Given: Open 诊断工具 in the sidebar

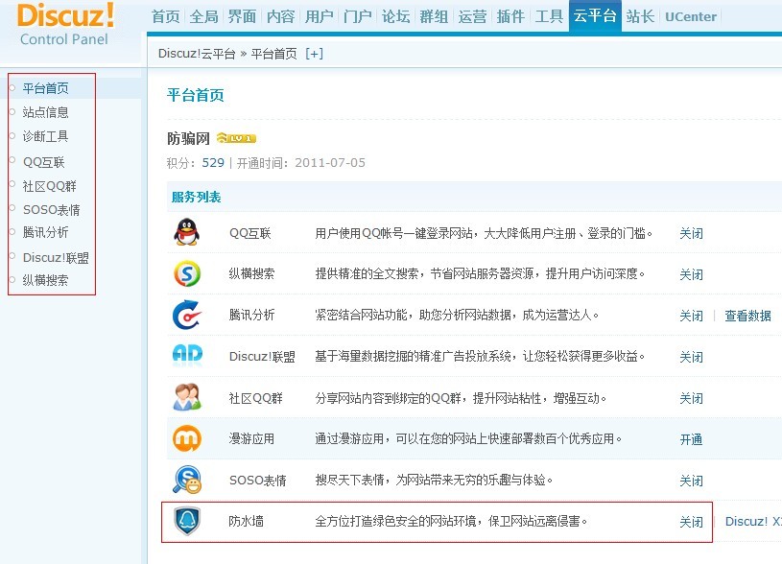Looking at the screenshot, I should coord(46,136).
